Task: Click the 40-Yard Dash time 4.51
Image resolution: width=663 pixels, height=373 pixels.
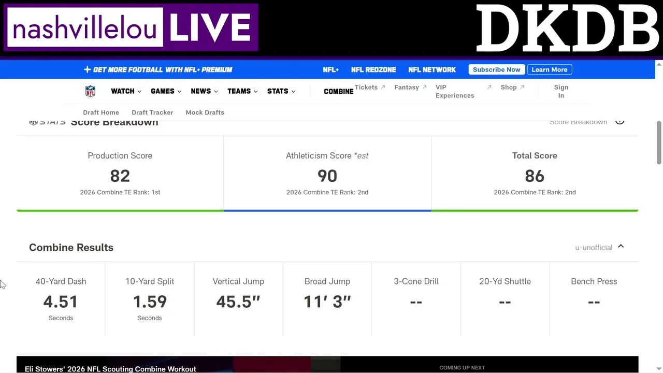Action: 61,302
